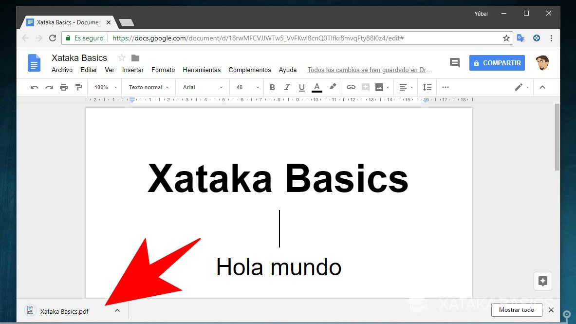This screenshot has height=324, width=576.
Task: Expand the Xataka Basics.pdf download chevron
Action: click(117, 310)
